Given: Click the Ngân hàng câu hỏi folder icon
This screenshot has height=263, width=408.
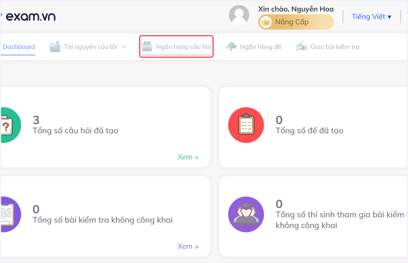Looking at the screenshot, I should tap(147, 46).
